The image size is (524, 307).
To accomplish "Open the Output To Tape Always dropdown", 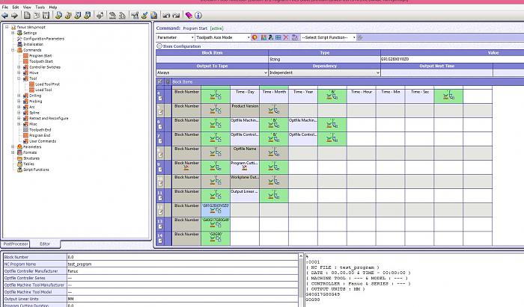I will (264, 72).
